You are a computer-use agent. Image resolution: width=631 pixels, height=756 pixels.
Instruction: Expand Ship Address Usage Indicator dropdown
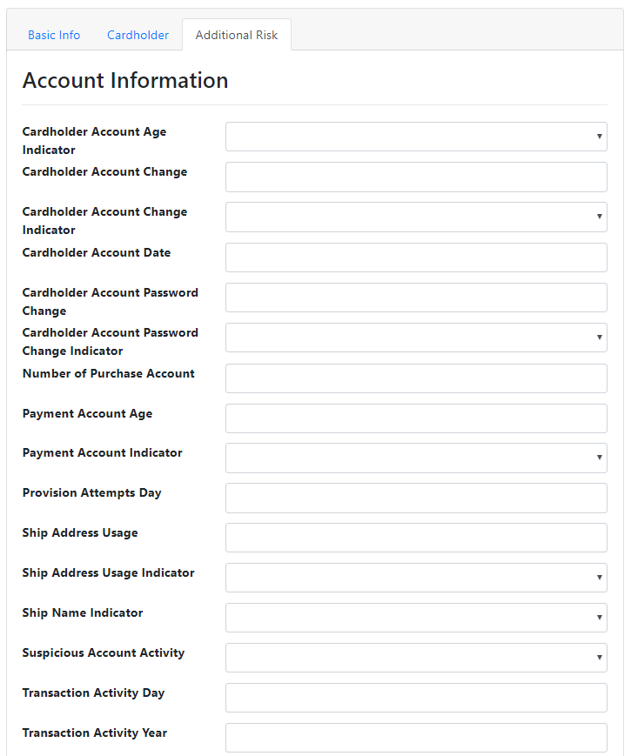(416, 578)
